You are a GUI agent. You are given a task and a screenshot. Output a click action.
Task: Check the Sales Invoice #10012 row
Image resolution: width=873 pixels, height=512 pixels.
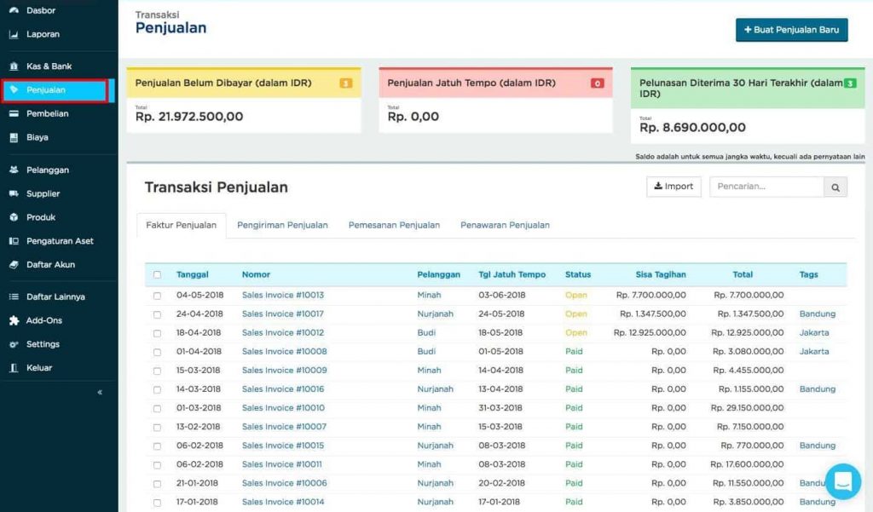point(157,333)
